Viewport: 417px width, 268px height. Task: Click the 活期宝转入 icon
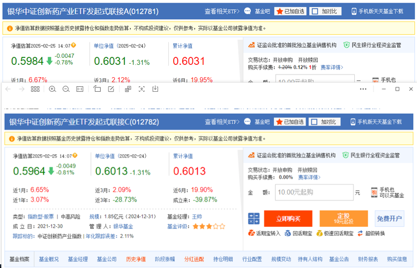tap(251, 233)
